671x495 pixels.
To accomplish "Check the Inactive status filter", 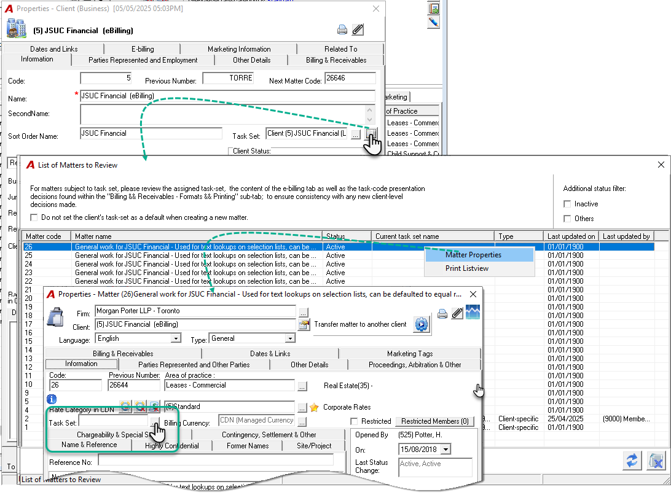I will [567, 204].
